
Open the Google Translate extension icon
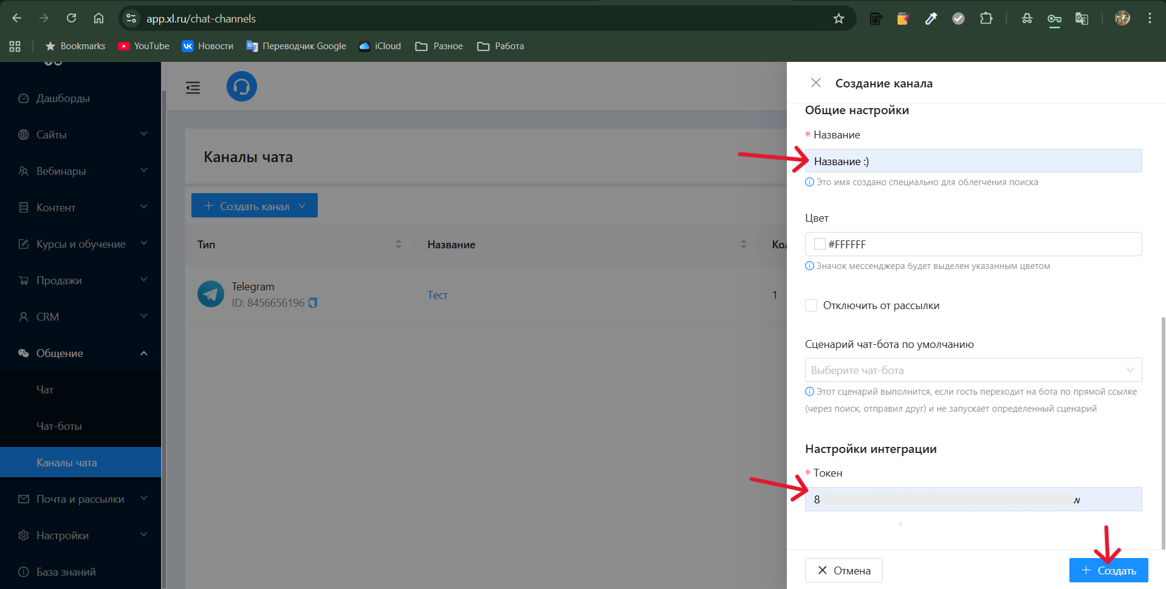click(1082, 19)
